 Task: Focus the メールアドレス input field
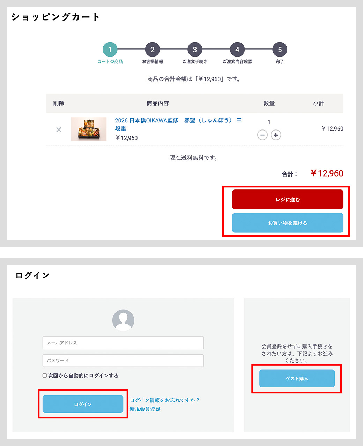(x=123, y=343)
